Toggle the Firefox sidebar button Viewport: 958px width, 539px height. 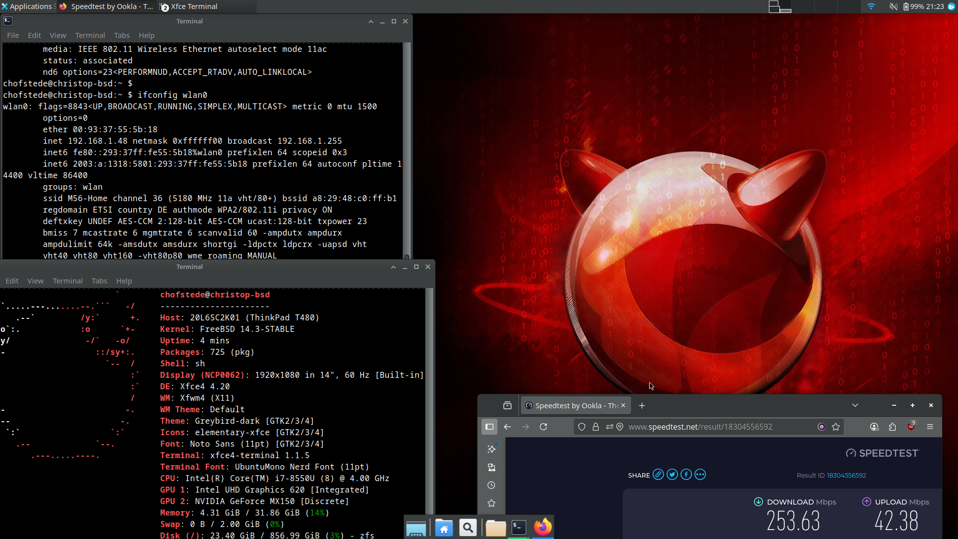(x=489, y=427)
